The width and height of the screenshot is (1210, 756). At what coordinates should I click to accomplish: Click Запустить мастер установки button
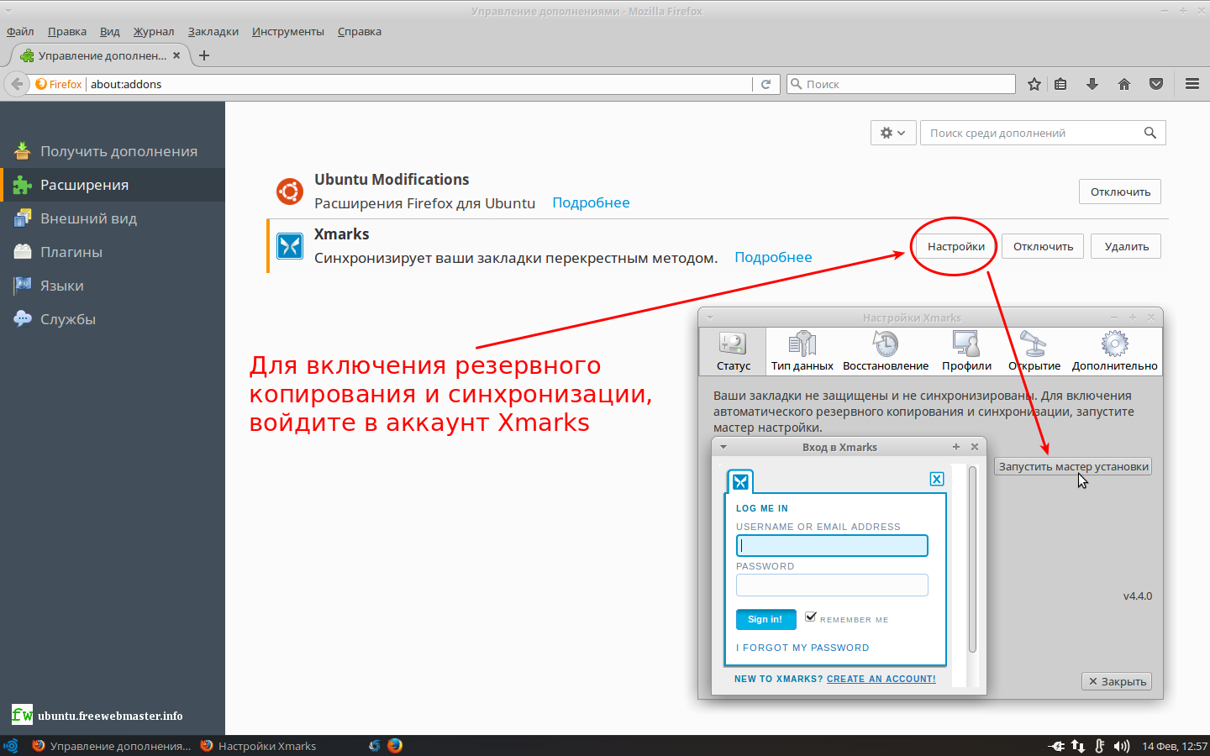coord(1073,466)
